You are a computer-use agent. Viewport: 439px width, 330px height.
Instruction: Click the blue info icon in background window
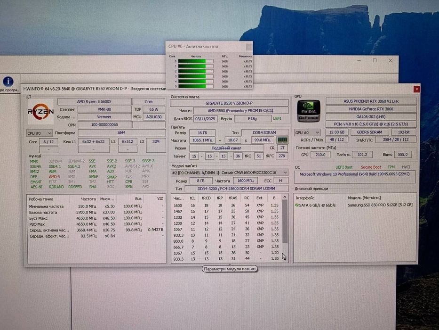[8, 82]
